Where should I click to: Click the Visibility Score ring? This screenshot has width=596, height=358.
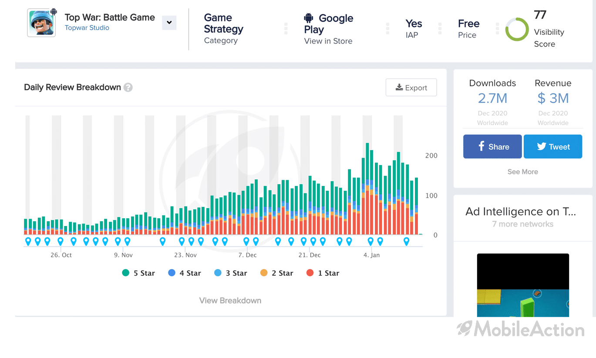(x=517, y=29)
